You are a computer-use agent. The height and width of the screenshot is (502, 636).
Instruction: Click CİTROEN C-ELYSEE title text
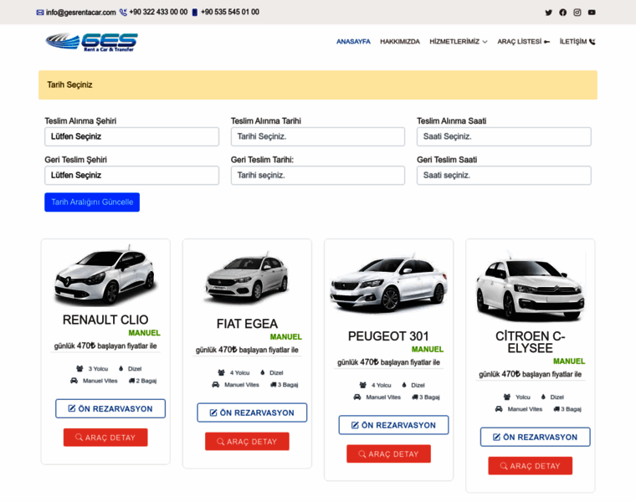point(530,342)
